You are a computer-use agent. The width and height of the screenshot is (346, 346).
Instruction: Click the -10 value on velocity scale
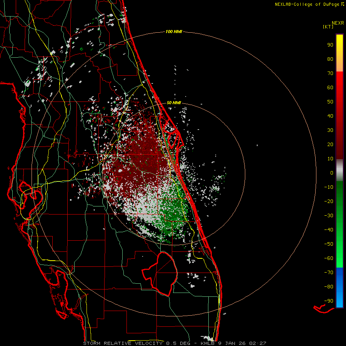coord(329,187)
